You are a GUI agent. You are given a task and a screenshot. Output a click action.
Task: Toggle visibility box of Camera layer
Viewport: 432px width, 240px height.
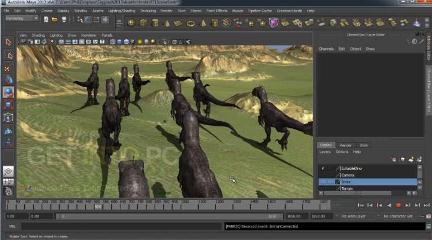click(x=323, y=175)
